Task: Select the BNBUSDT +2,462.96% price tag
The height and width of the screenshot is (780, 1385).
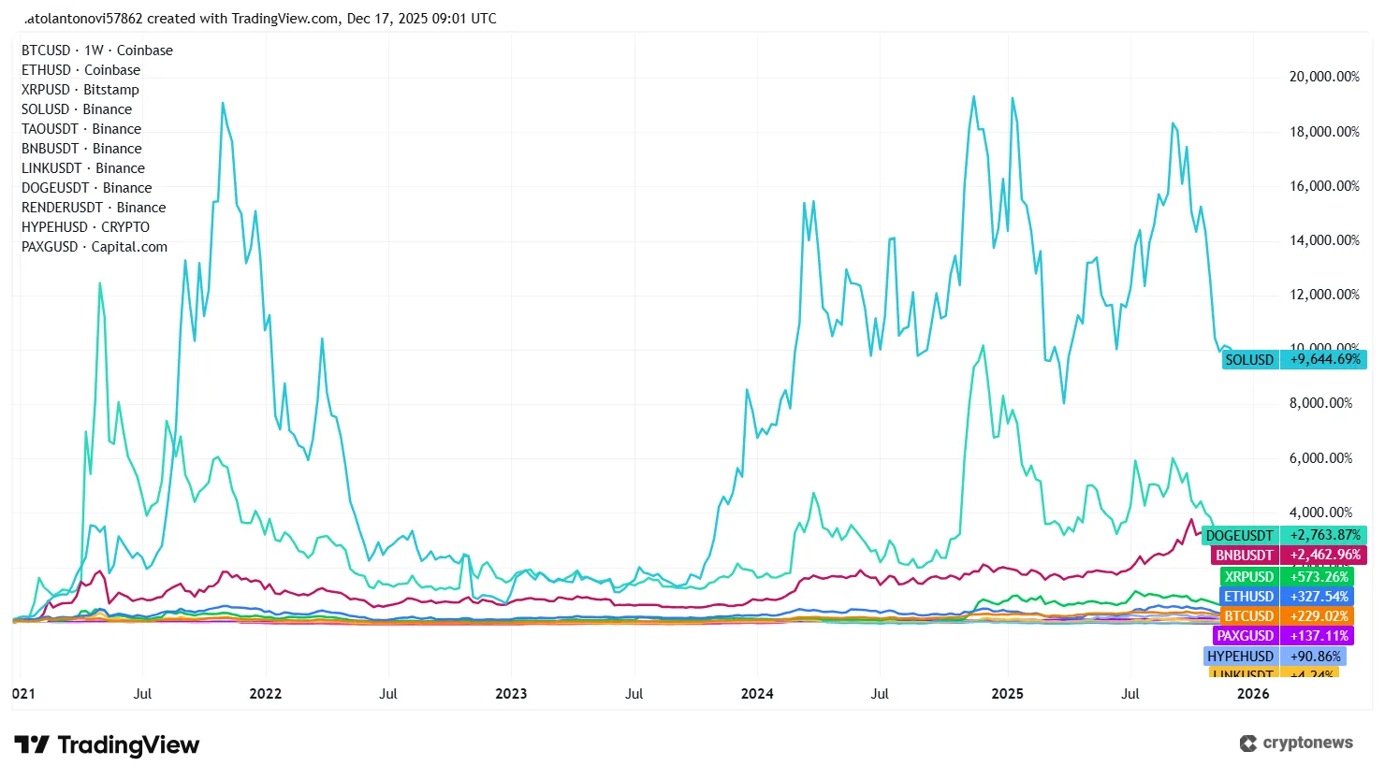Action: click(1288, 555)
